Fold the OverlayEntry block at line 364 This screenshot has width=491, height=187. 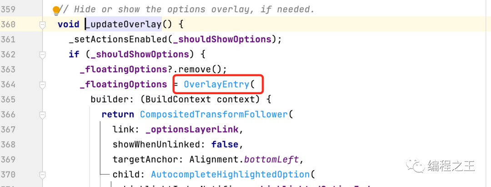coord(42,85)
